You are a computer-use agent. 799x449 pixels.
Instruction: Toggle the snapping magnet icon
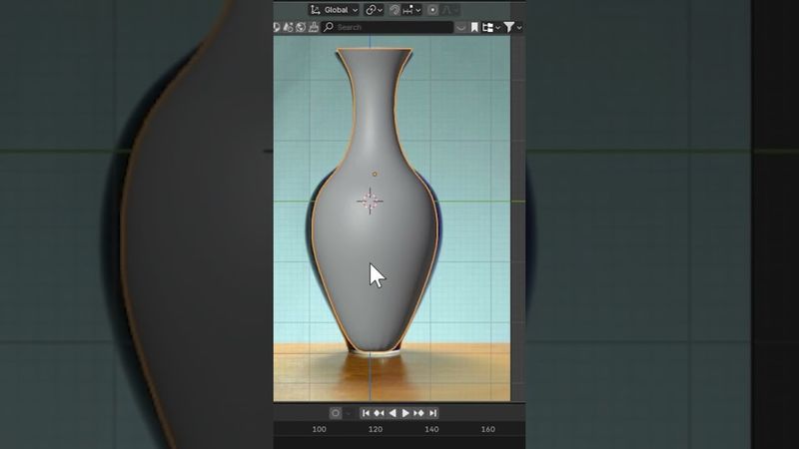pos(395,10)
